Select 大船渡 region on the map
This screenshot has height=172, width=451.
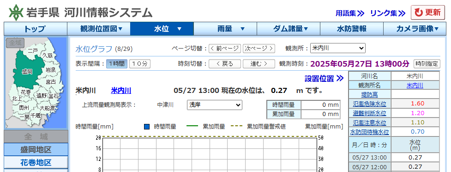48,108
